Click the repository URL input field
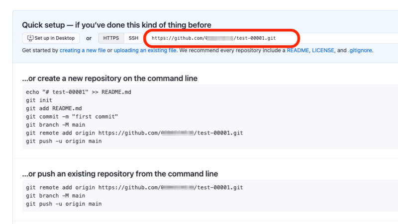The width and height of the screenshot is (398, 224). click(x=272, y=38)
